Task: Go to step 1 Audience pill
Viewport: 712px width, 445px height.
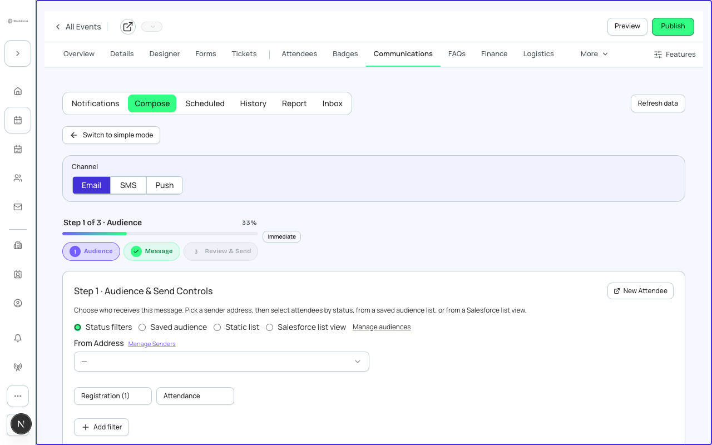Action: point(91,251)
